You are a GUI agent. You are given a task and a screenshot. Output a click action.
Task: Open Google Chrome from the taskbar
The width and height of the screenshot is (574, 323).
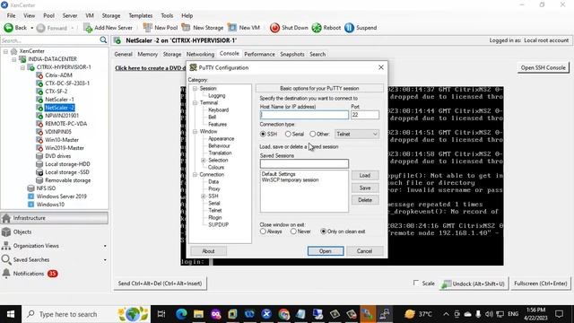[283, 314]
